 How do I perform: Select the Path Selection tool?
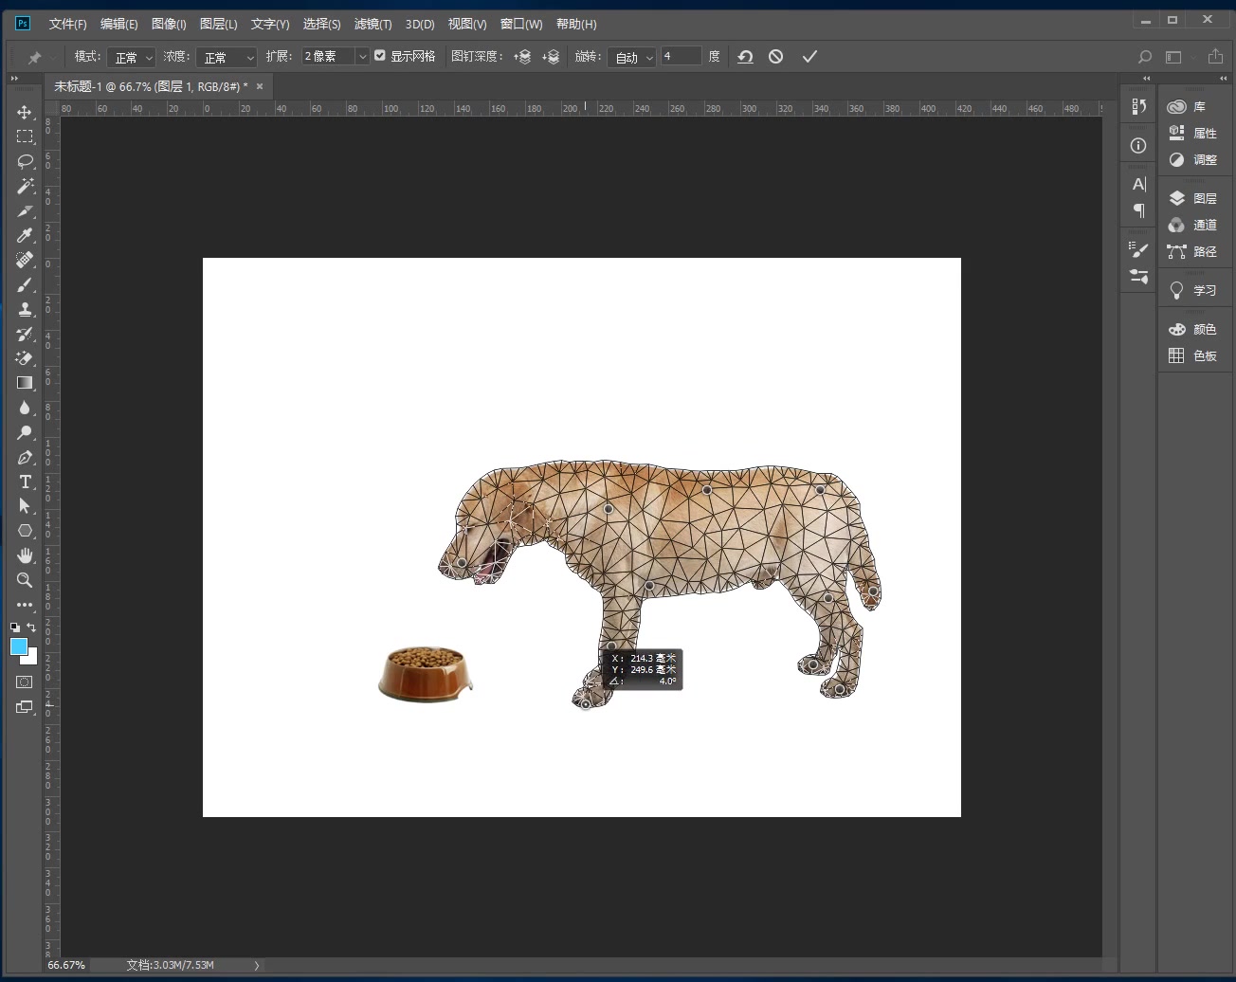pyautogui.click(x=25, y=506)
